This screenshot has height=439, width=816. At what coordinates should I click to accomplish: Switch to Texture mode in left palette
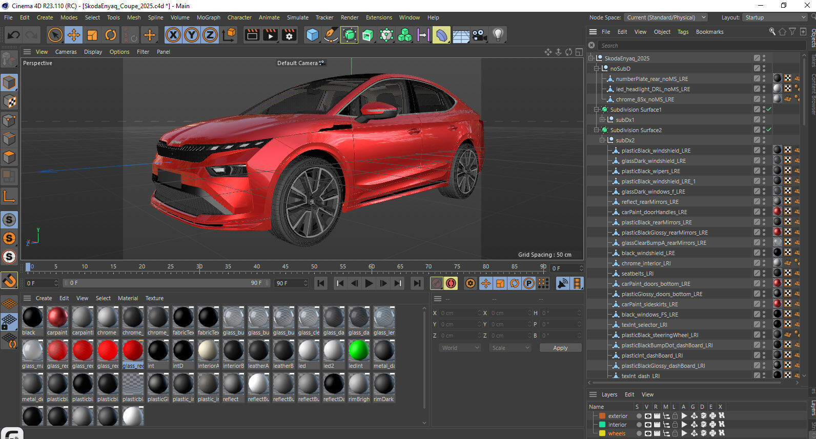[9, 101]
